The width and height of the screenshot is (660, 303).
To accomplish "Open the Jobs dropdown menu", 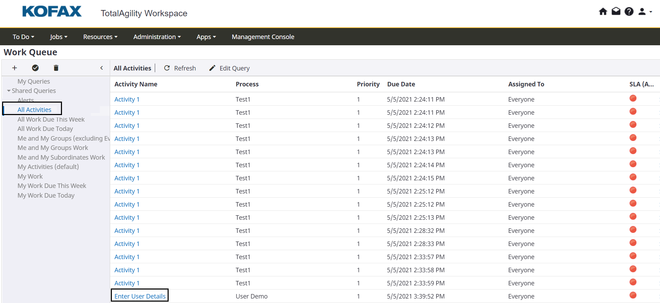I will (x=59, y=37).
